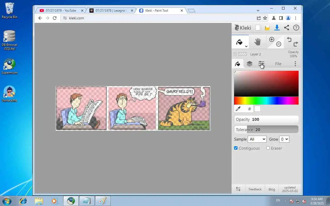The image size is (330, 206).
Task: Click the Feedback button
Action: [x=255, y=189]
